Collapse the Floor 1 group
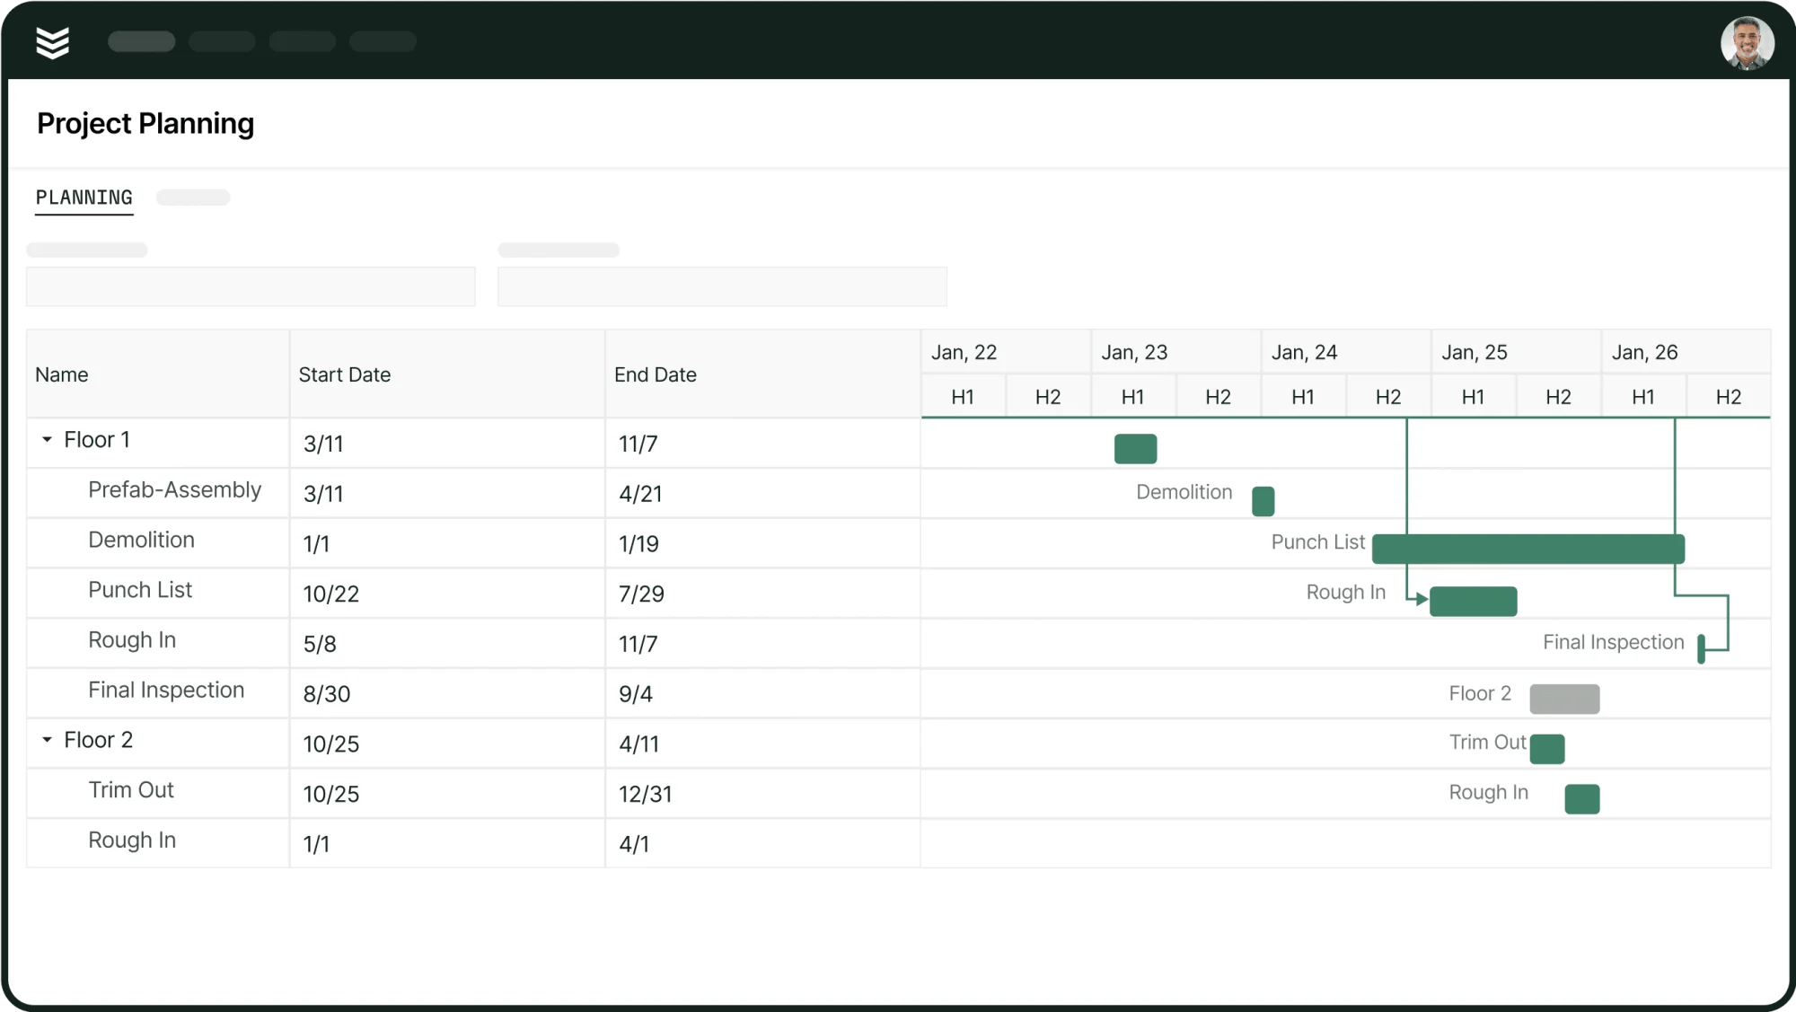This screenshot has height=1012, width=1796. (47, 440)
